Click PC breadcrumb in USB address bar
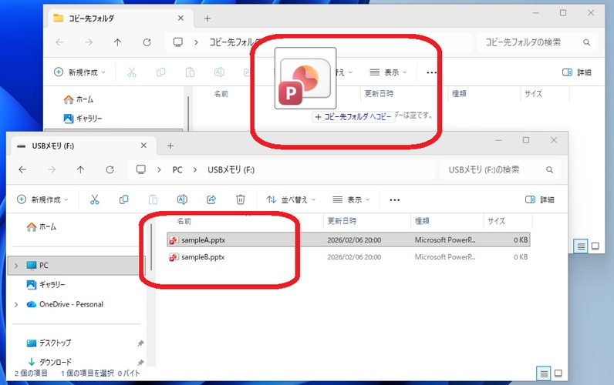 pos(177,169)
